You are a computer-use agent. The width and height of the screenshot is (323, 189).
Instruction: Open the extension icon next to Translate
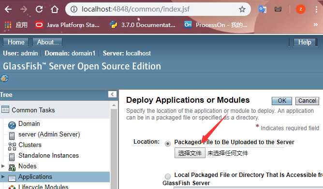pyautogui.click(x=278, y=9)
